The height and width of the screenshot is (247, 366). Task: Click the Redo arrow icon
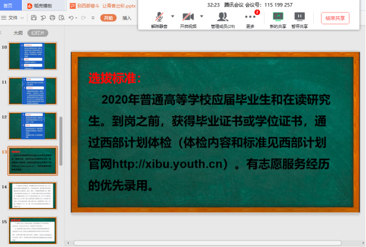85,18
